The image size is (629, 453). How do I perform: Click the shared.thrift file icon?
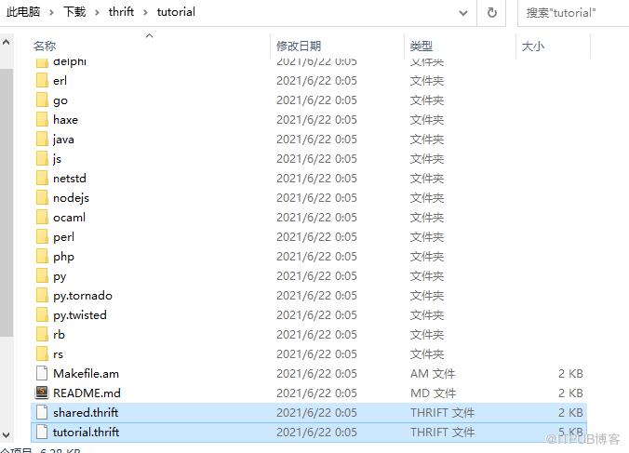point(42,412)
